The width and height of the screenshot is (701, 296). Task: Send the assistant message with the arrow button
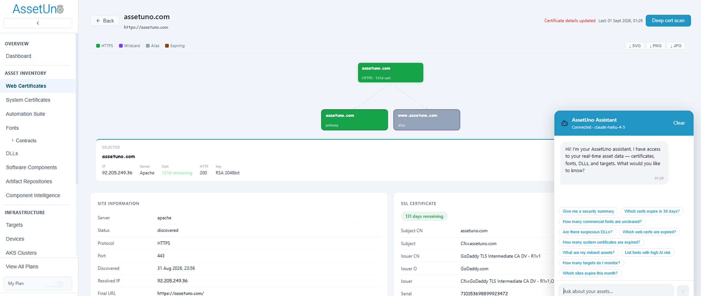click(683, 291)
